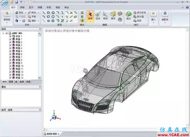Viewport: 190px width, 137px height.
Task: Toggle AUDI R81 root checkbox
Action: click(7, 33)
